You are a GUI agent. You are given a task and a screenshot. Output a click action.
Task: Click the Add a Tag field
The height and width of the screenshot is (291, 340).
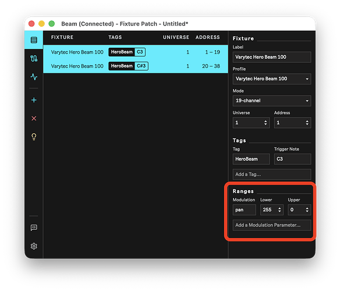272,175
